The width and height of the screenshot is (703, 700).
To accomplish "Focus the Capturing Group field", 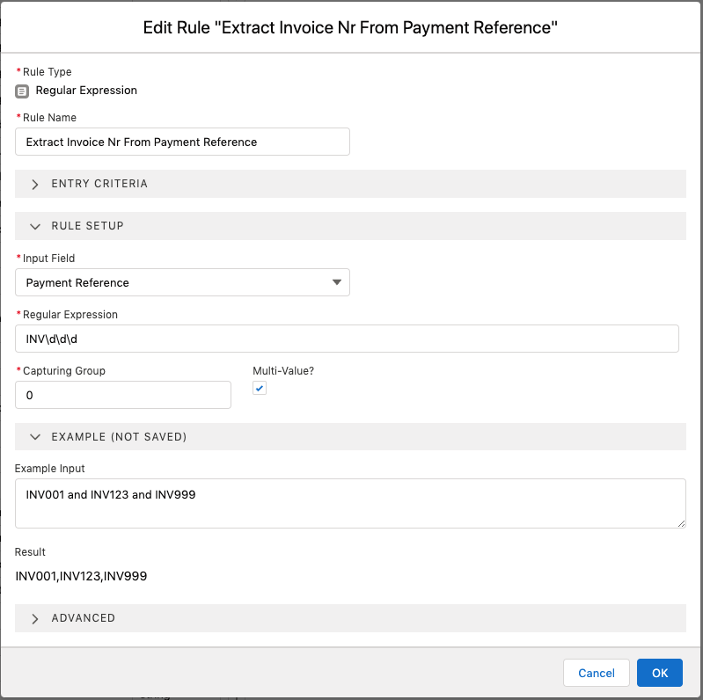I will coord(123,395).
